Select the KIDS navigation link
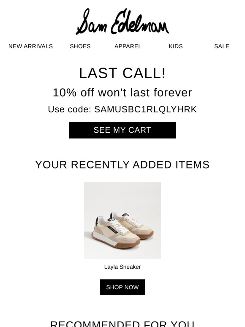 point(176,46)
